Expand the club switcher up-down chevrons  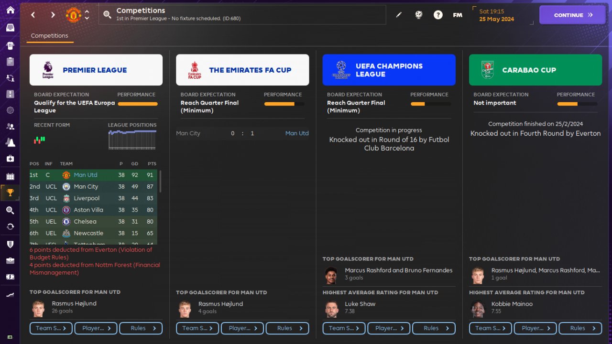point(87,15)
